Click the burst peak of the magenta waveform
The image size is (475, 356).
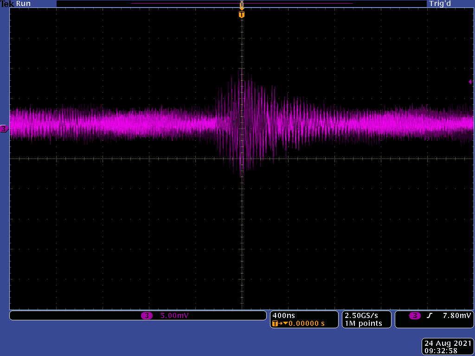(241, 70)
